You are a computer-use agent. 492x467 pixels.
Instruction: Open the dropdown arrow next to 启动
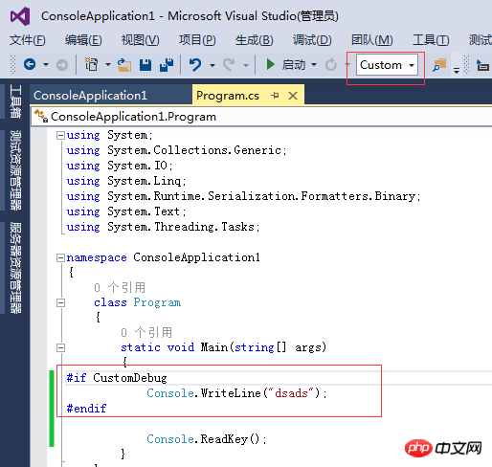pos(314,65)
